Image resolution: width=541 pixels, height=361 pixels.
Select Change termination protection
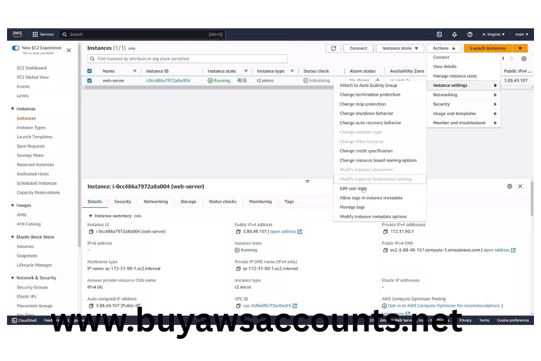370,94
